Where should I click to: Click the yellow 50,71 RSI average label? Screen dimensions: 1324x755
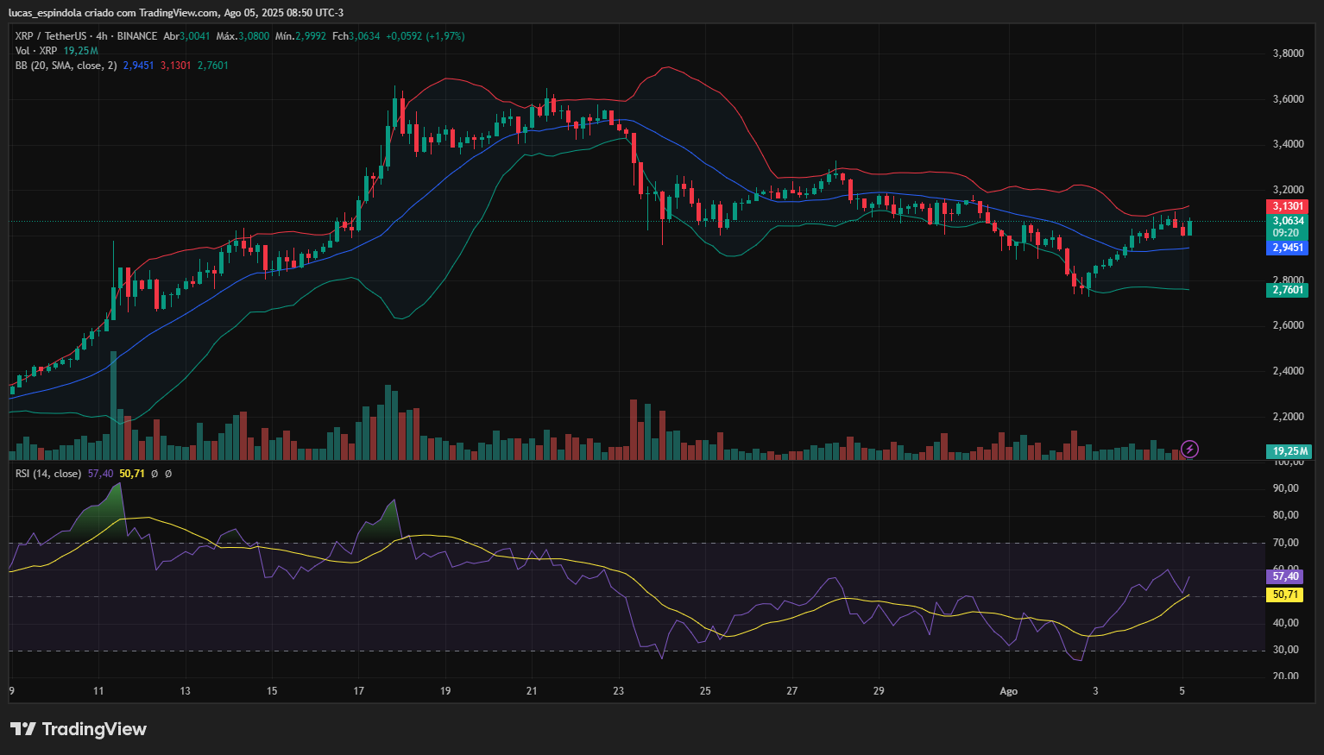[1284, 595]
